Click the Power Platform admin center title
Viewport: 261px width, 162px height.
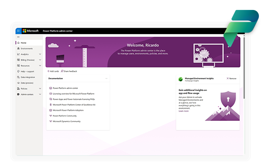[x=58, y=31]
